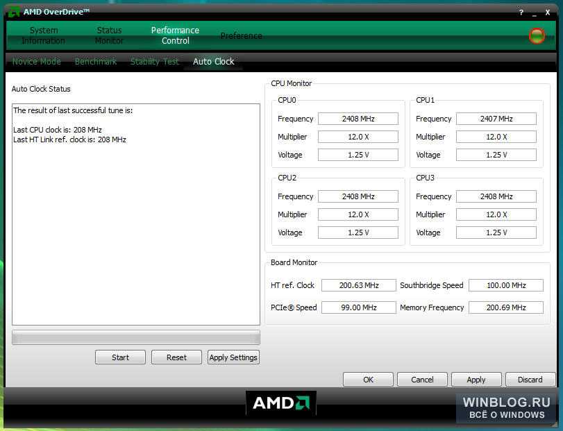Screen dimensions: 563x431
Task: Click the CPU1 Voltage field
Action: coord(496,155)
